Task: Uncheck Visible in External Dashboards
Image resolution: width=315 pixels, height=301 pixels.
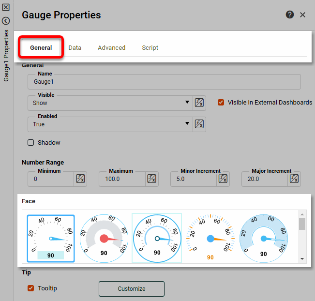Action: click(x=221, y=102)
